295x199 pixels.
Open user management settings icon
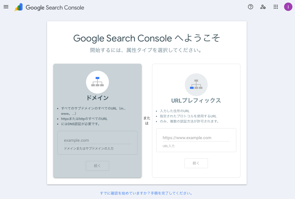click(263, 7)
